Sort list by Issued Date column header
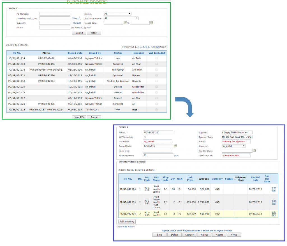The height and width of the screenshot is (246, 287). pos(75,53)
